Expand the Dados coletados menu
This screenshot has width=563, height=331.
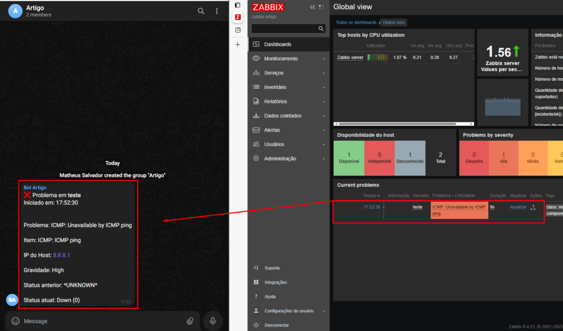pyautogui.click(x=289, y=115)
